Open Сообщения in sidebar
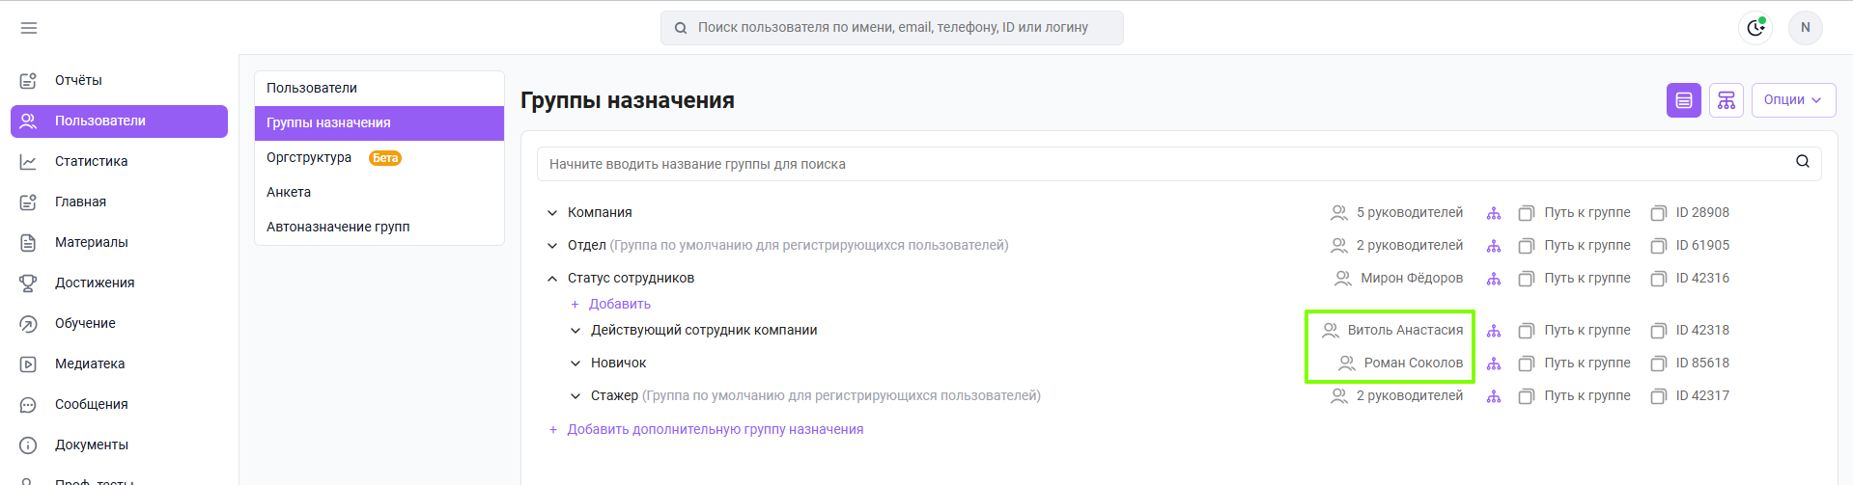 [x=119, y=404]
